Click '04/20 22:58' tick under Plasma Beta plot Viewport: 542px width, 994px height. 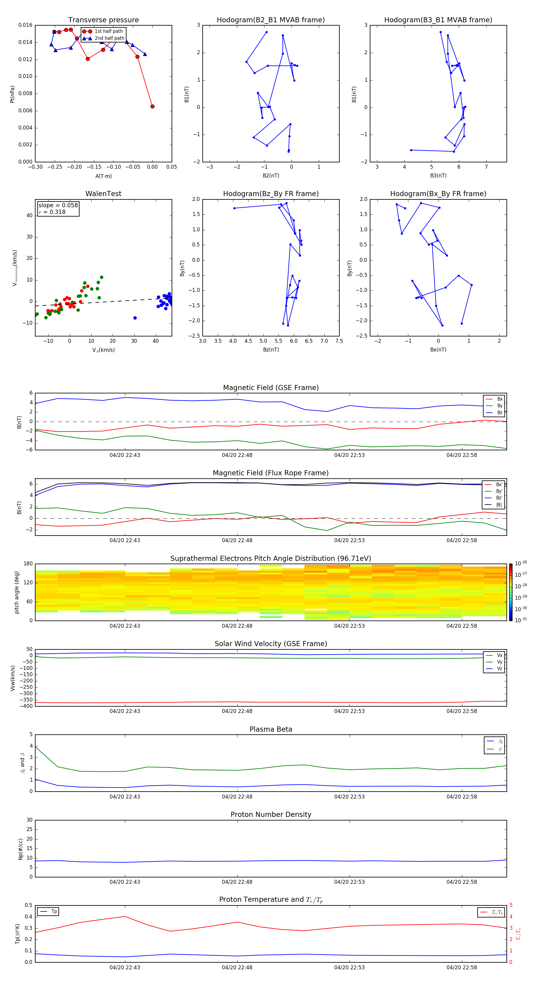[461, 796]
